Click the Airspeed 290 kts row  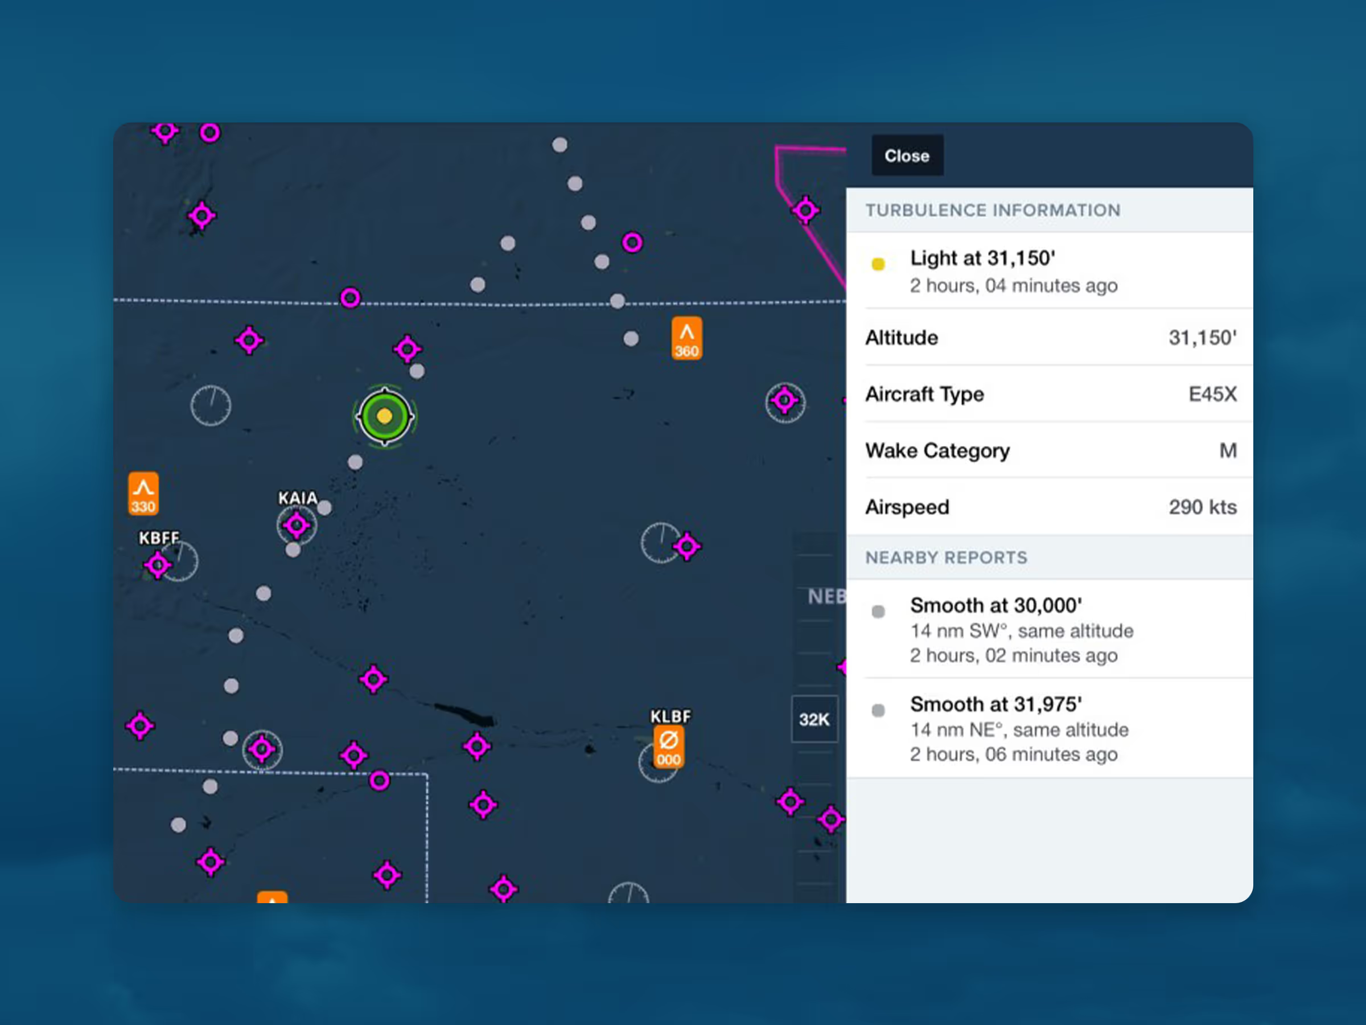1050,507
